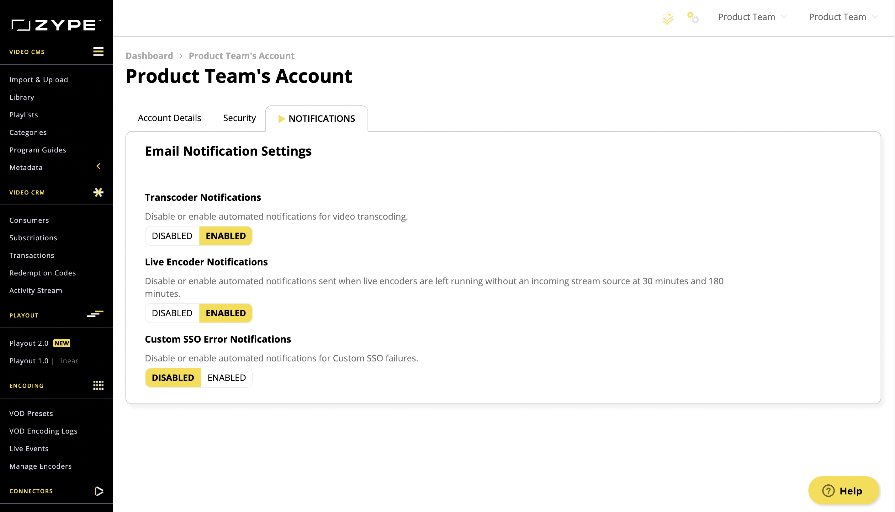
Task: Set Custom SSO Error Notifications to Disabled
Action: pyautogui.click(x=173, y=377)
